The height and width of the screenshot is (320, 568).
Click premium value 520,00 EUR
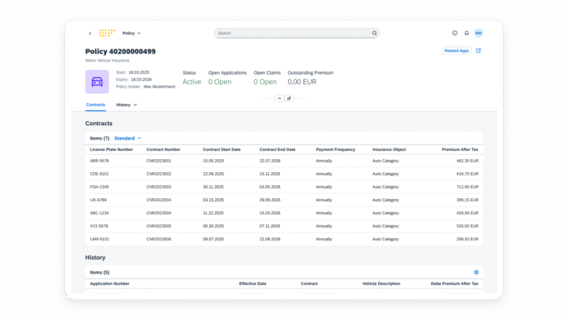click(x=467, y=226)
